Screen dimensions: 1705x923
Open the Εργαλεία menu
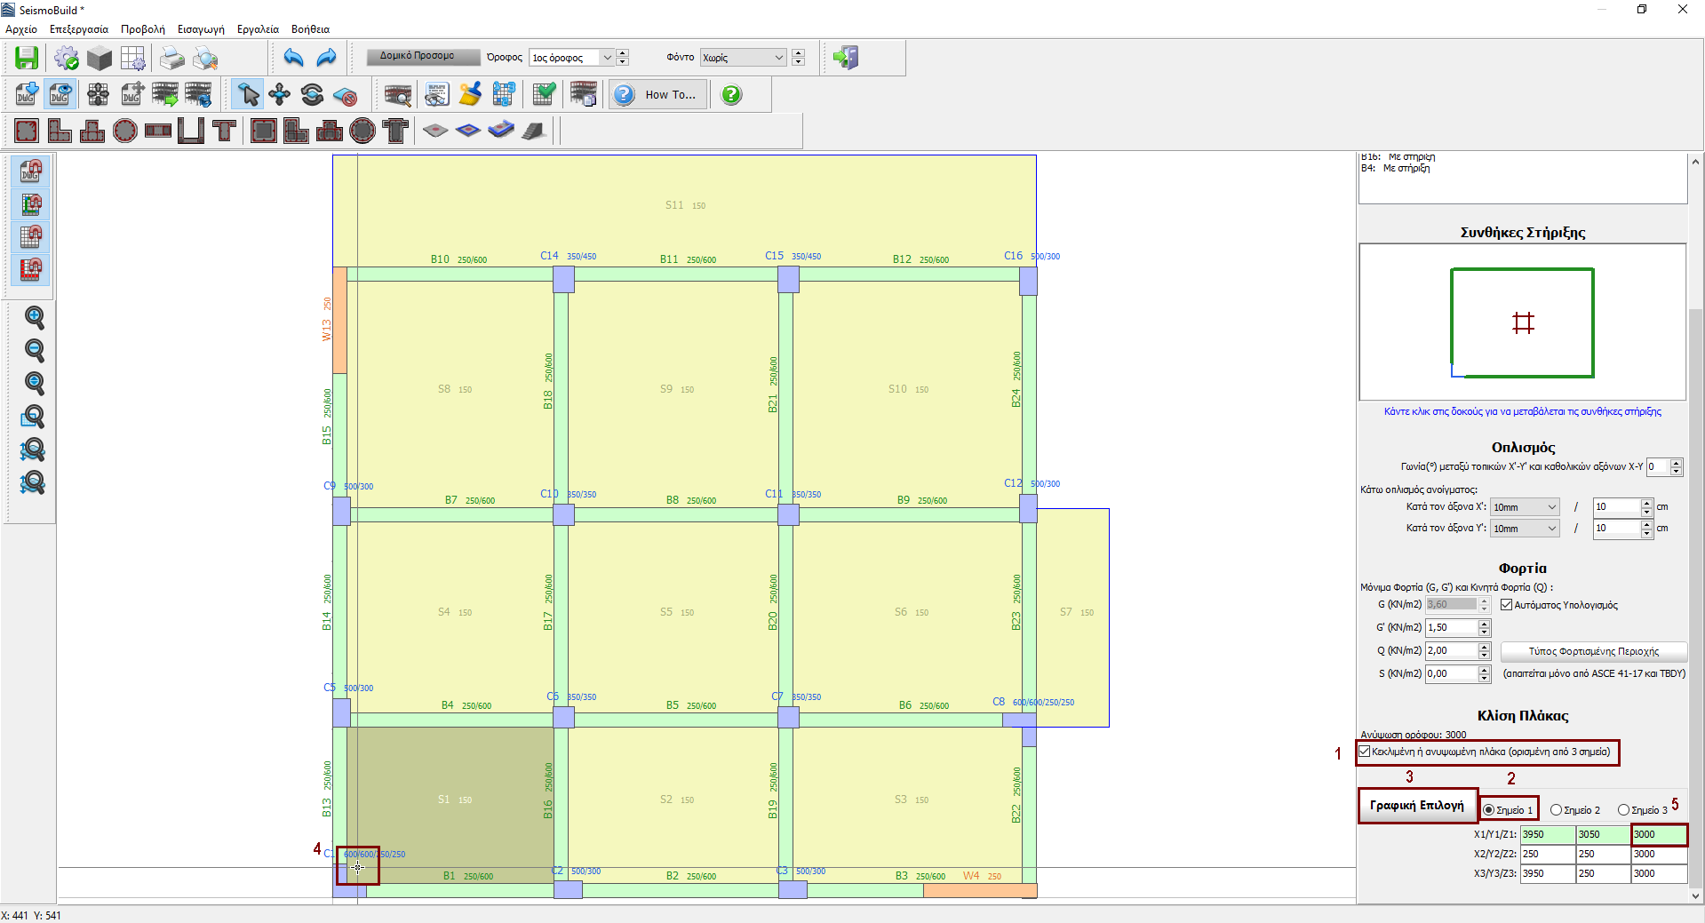(258, 29)
